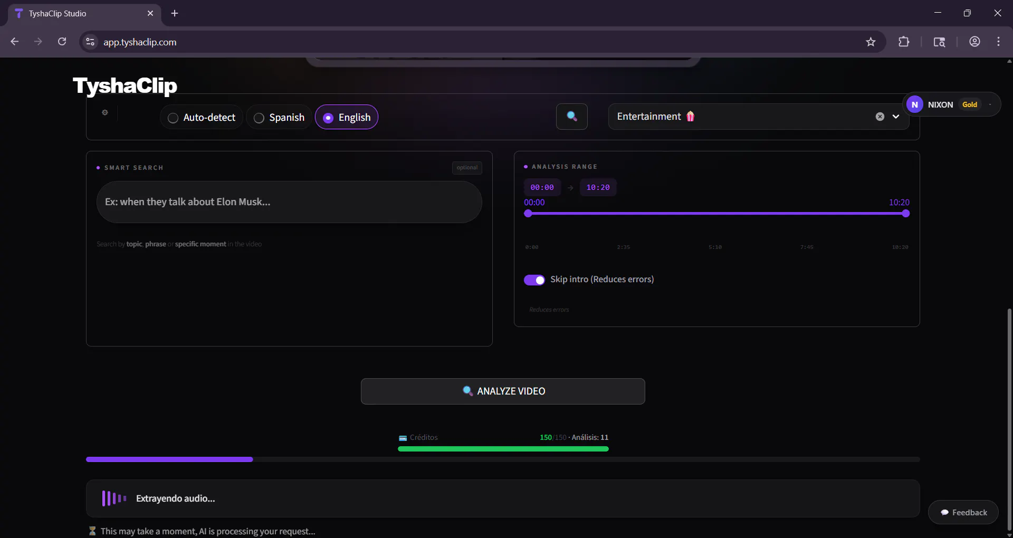Click the optional tag in Smart Search
The height and width of the screenshot is (538, 1013).
click(467, 168)
